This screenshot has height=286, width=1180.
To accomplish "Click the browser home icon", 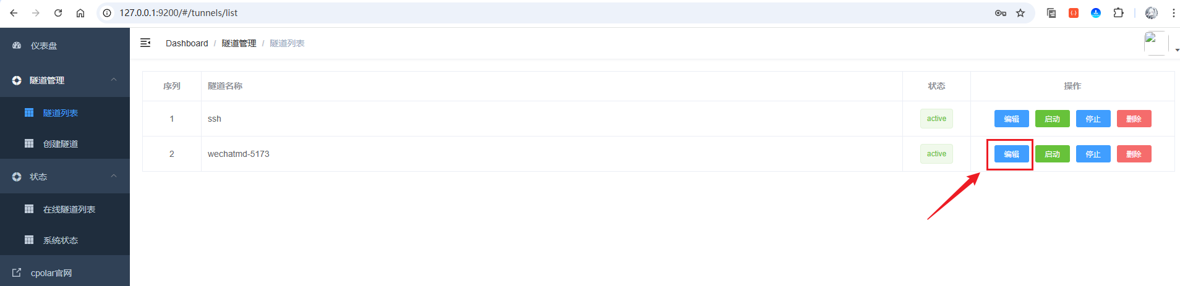I will point(80,12).
